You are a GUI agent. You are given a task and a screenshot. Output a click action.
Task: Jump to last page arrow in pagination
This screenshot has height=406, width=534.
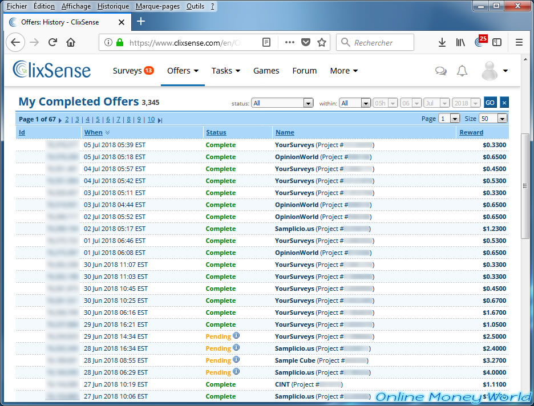coord(160,120)
